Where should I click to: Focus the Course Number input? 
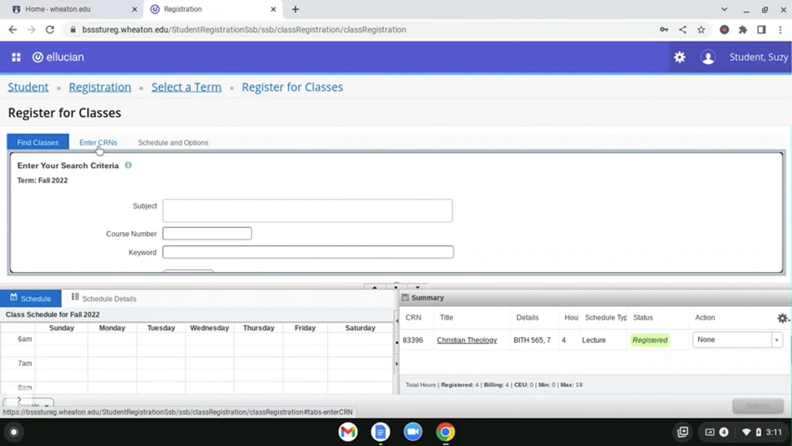click(207, 234)
